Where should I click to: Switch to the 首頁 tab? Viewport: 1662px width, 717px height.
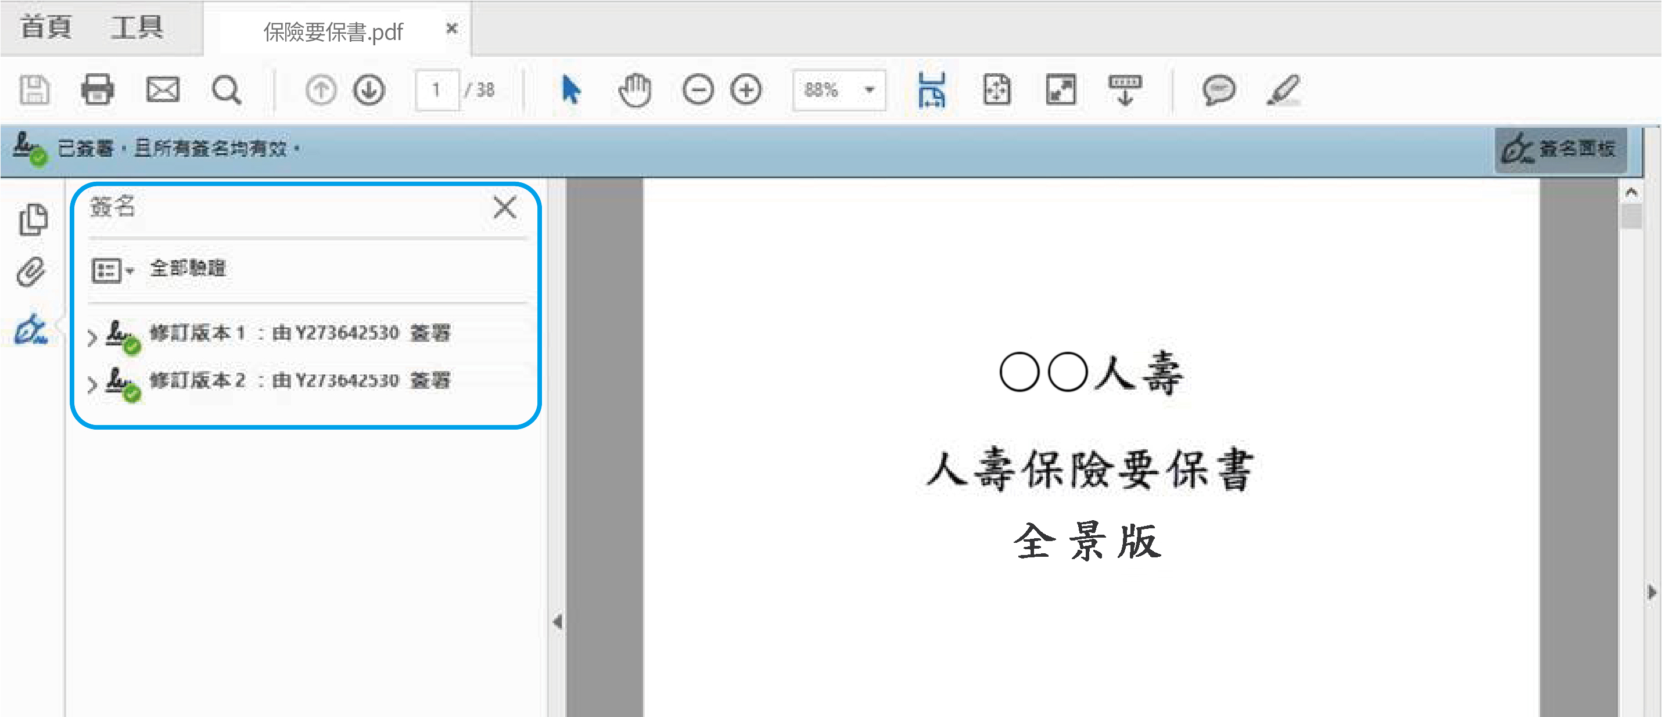(45, 28)
